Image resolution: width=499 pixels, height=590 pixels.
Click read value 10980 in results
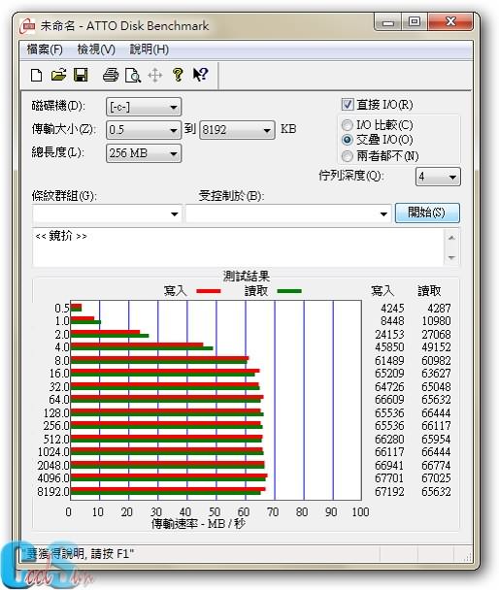pyautogui.click(x=436, y=321)
